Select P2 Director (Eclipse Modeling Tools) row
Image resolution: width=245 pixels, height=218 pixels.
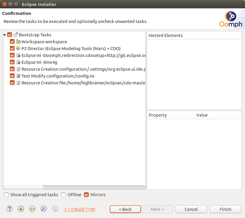click(71, 49)
